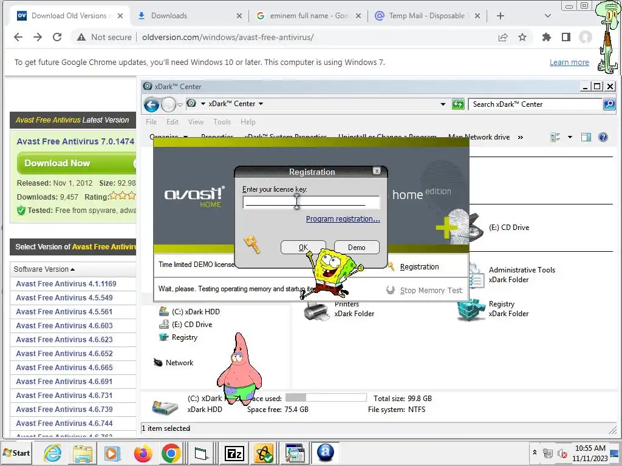
Task: Click the change view icon in xDark toolbar
Action: [x=555, y=137]
